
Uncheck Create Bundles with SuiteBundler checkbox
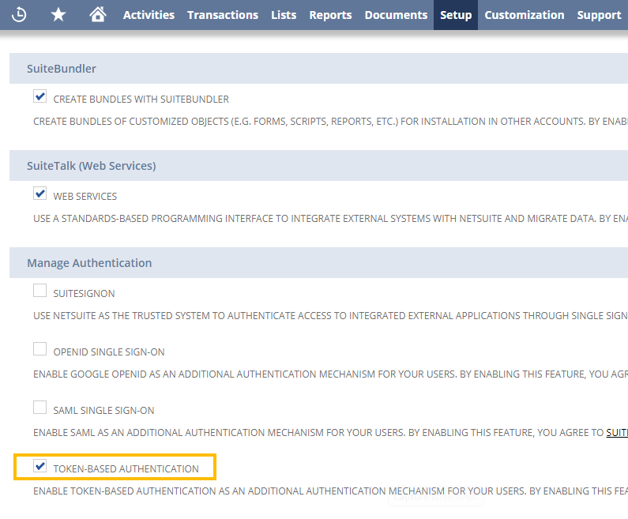coord(40,97)
